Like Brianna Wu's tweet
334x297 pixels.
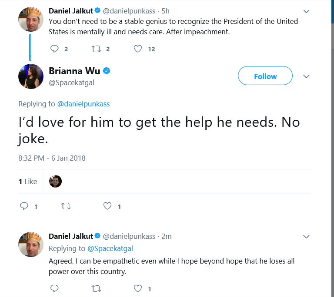pyautogui.click(x=107, y=206)
